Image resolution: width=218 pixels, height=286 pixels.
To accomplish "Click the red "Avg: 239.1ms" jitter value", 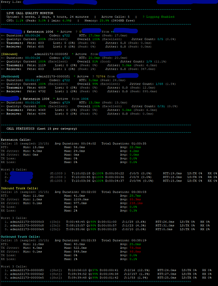I will coord(131,203).
